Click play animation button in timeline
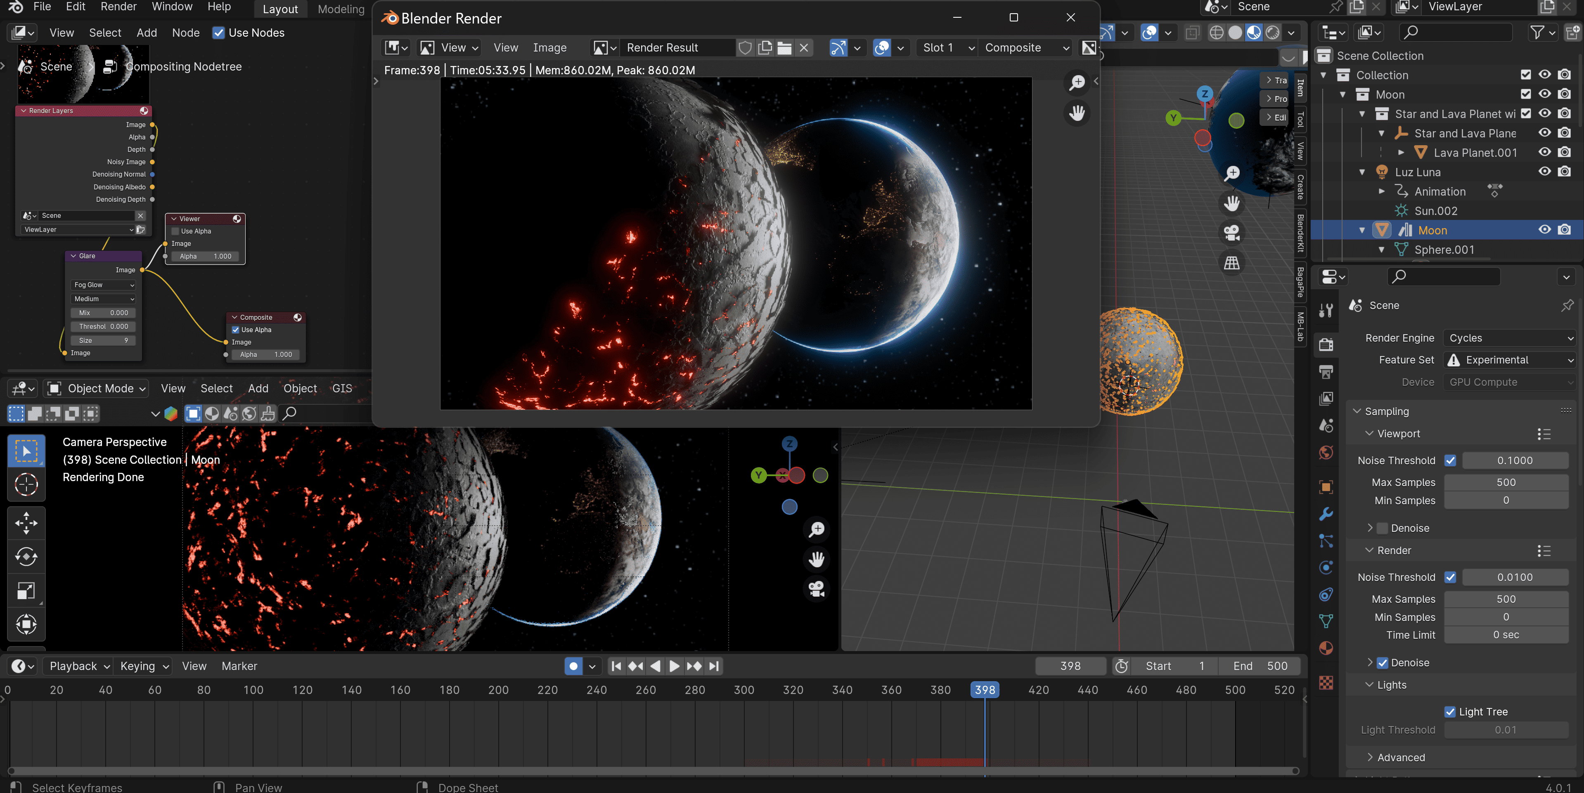This screenshot has height=793, width=1584. point(674,666)
